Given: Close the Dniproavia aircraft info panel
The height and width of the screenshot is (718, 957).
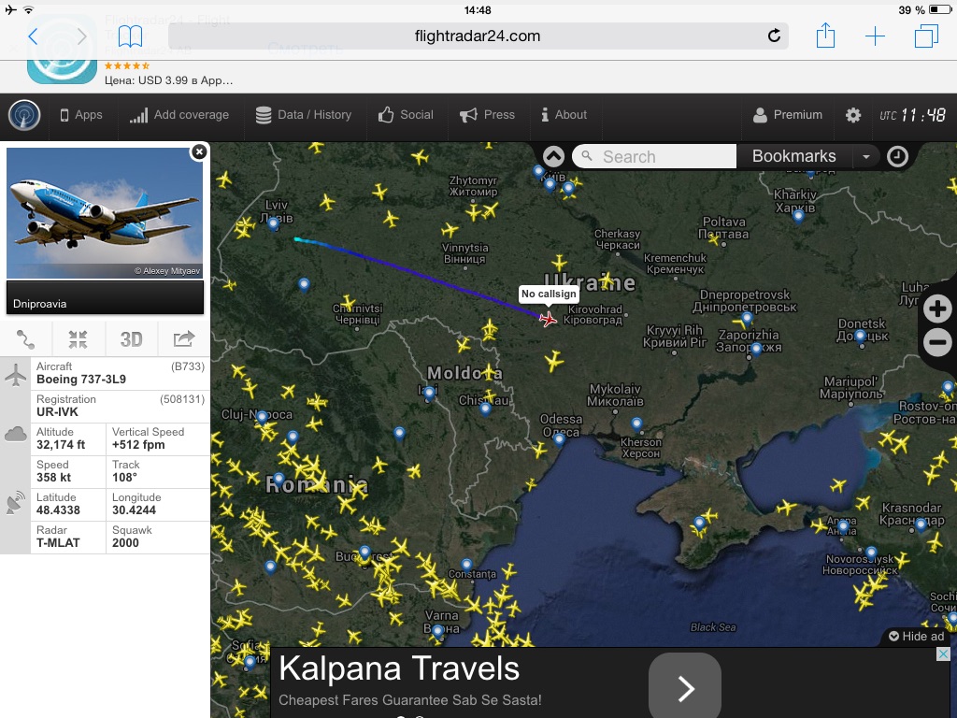Looking at the screenshot, I should 199,152.
